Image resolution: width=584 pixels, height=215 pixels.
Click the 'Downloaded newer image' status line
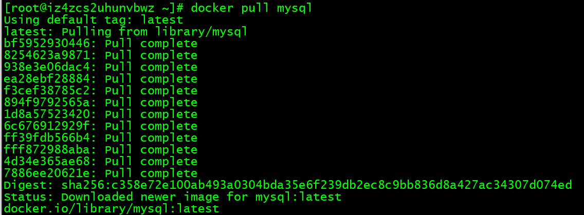coord(172,197)
